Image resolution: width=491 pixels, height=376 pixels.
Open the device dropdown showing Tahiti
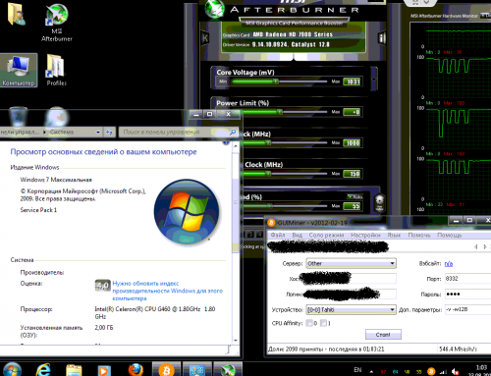tap(351, 309)
